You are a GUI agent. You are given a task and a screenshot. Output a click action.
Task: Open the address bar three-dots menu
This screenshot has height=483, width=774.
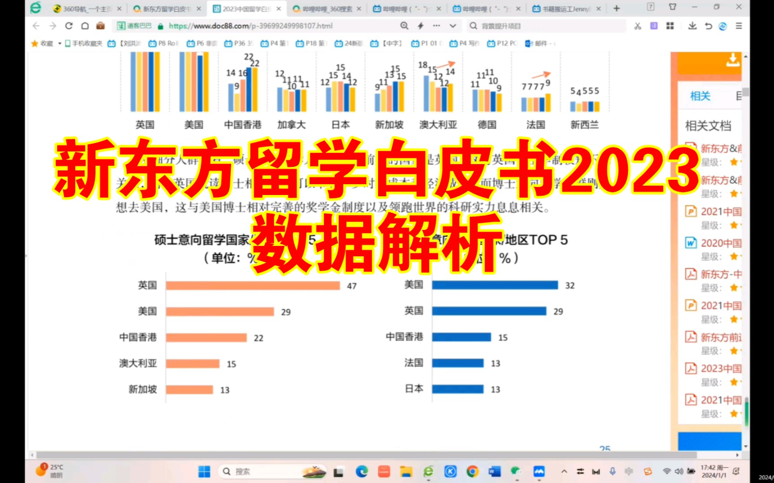(x=436, y=26)
